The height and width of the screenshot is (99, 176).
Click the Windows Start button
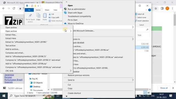pyautogui.click(x=4, y=96)
